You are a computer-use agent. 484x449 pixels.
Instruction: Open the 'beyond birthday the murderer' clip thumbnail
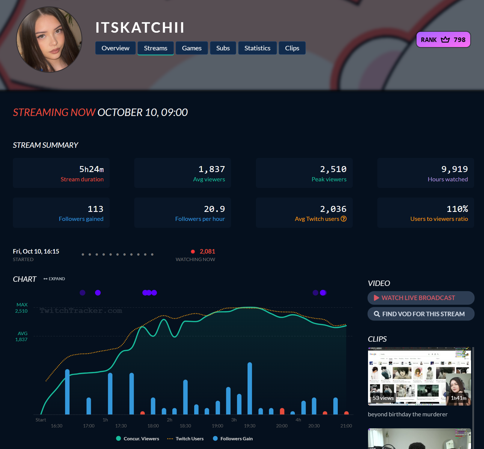pyautogui.click(x=420, y=376)
